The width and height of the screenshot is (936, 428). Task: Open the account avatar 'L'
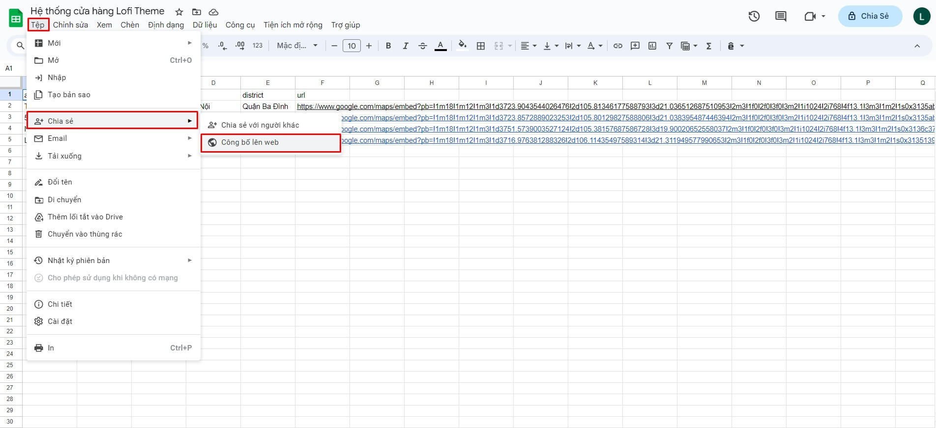click(922, 16)
